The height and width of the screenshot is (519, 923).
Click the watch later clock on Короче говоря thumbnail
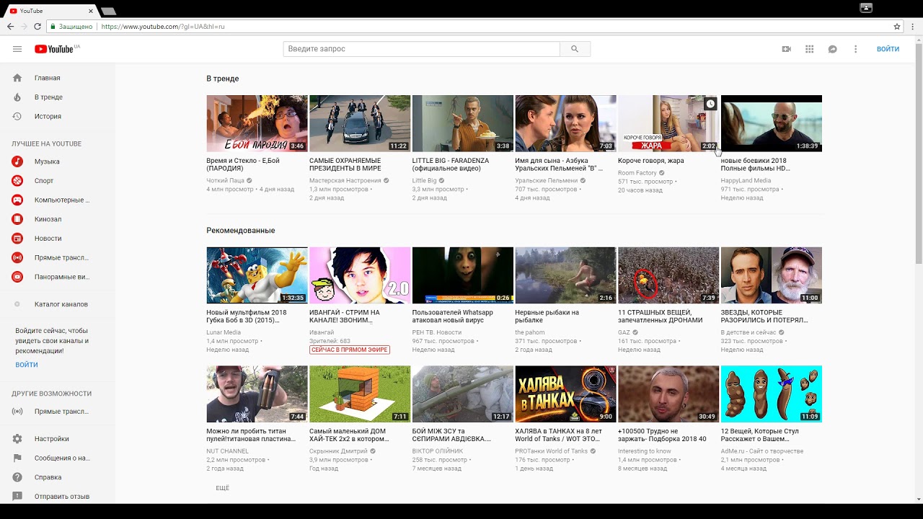point(710,104)
